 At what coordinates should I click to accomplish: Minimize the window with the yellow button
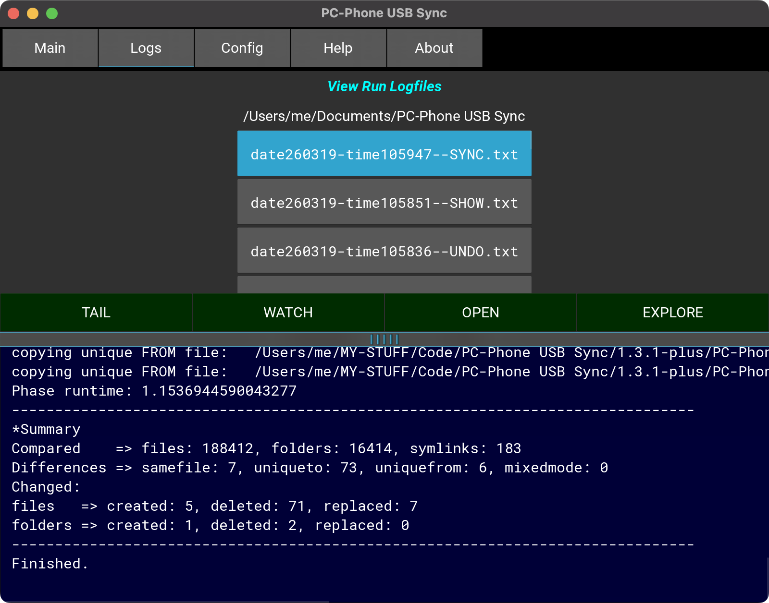click(x=33, y=13)
